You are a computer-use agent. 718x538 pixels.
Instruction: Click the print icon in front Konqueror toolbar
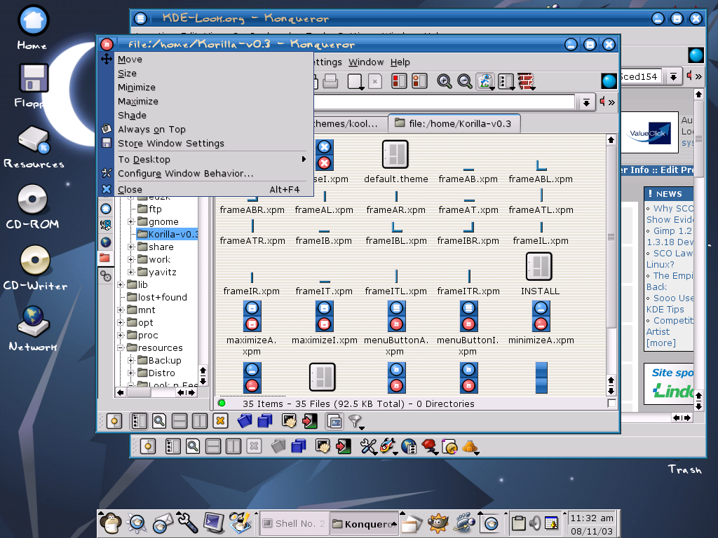[330, 81]
